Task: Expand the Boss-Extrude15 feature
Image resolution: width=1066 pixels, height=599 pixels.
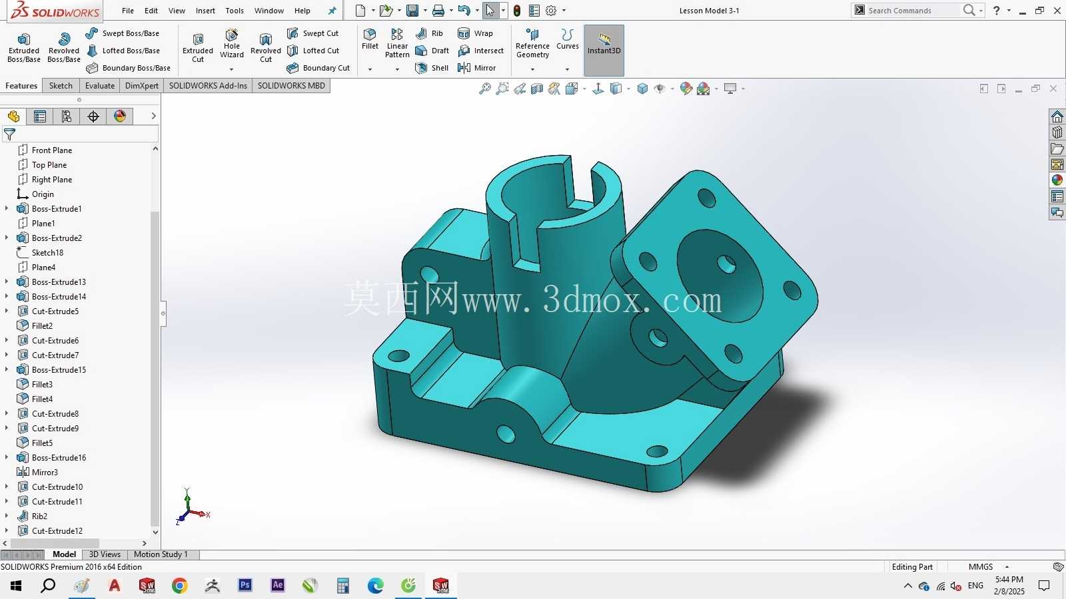Action: (x=7, y=369)
